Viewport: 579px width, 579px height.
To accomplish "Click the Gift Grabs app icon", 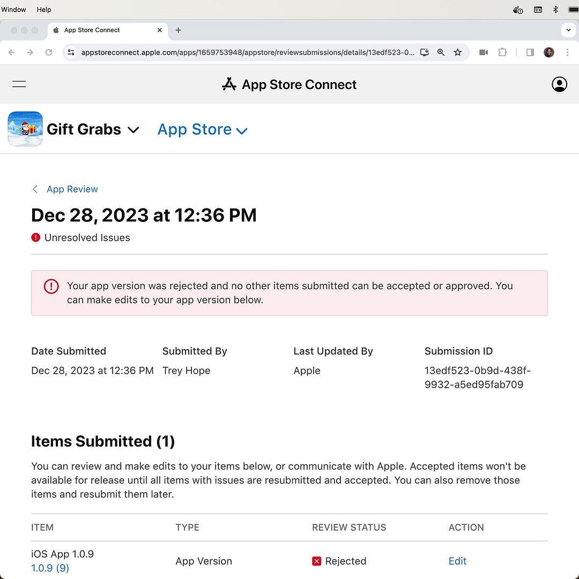I will pos(25,129).
